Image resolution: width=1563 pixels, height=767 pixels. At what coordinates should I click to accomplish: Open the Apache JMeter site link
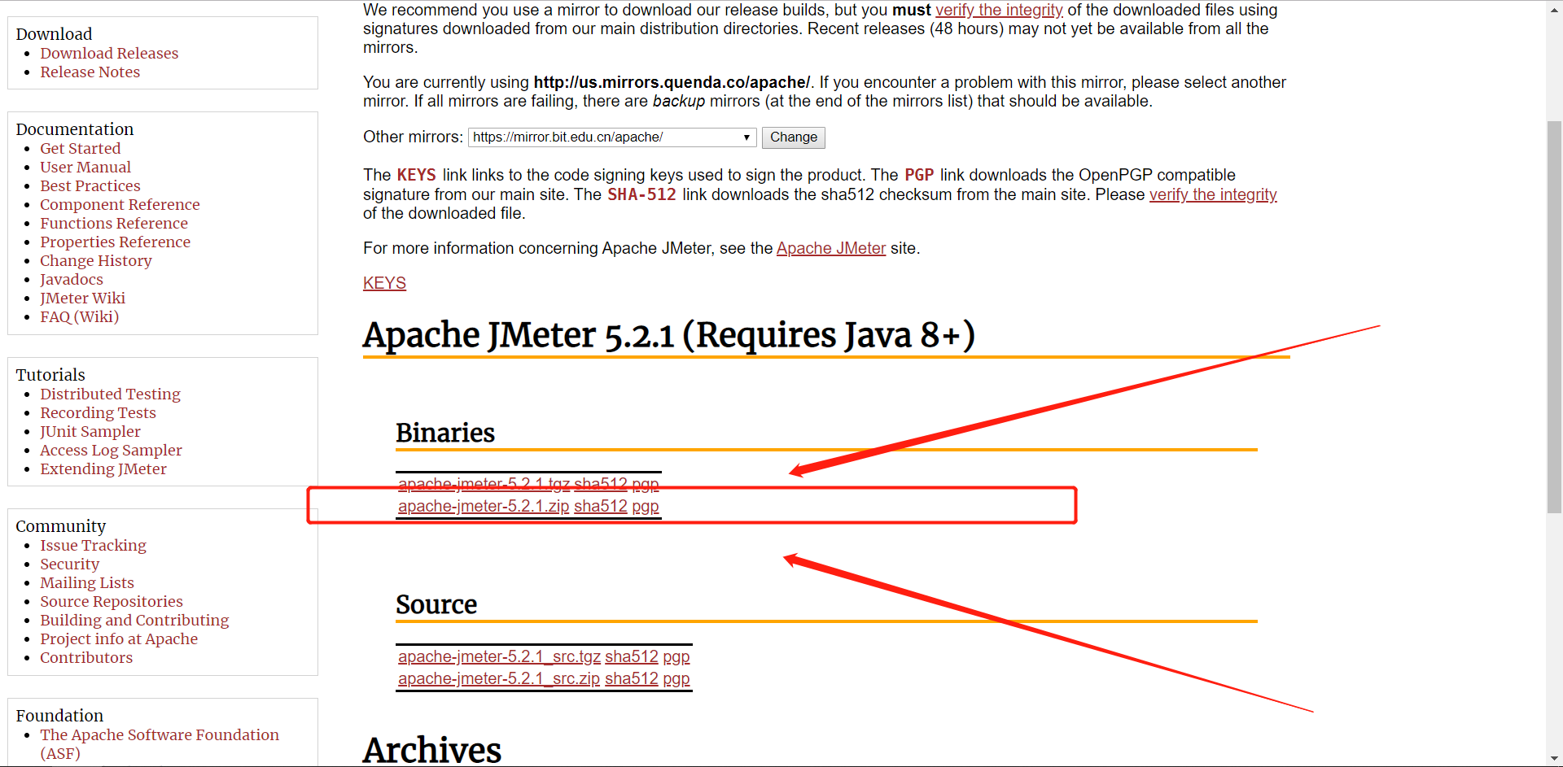(830, 248)
